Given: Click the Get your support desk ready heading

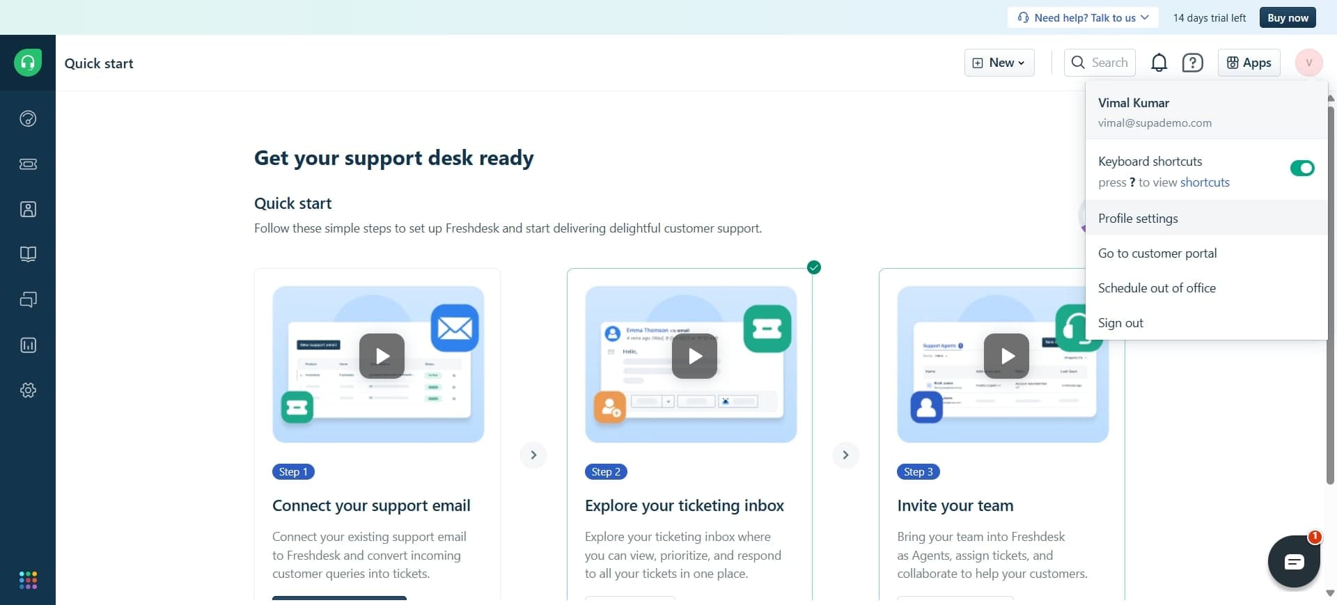Looking at the screenshot, I should pos(394,158).
